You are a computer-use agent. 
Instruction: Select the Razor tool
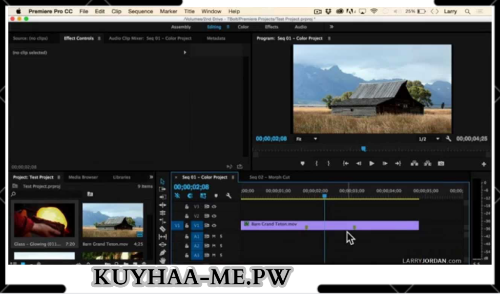162,229
